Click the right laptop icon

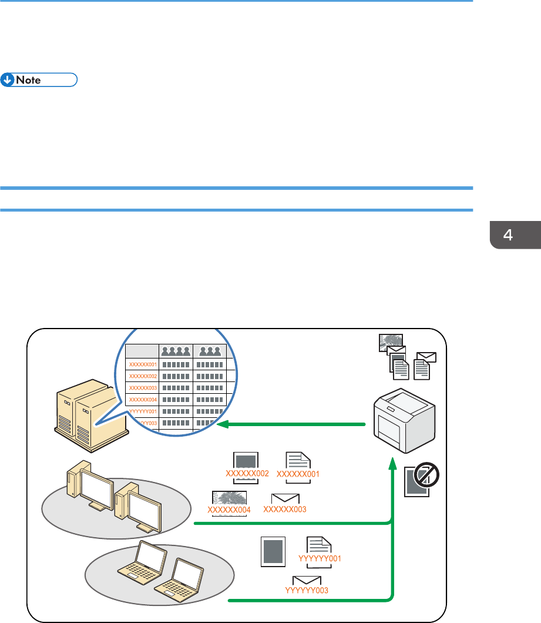pos(179,580)
